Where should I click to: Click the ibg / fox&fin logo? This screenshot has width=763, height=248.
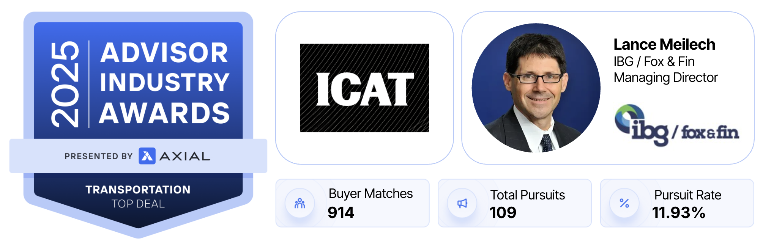(676, 126)
